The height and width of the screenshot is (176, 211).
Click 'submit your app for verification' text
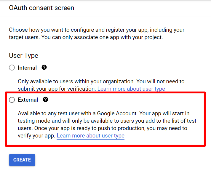(x=56, y=89)
